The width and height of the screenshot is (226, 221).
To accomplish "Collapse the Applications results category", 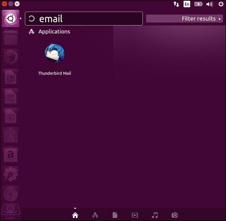I will pyautogui.click(x=54, y=32).
